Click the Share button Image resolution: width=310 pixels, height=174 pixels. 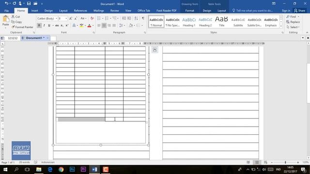coord(299,11)
